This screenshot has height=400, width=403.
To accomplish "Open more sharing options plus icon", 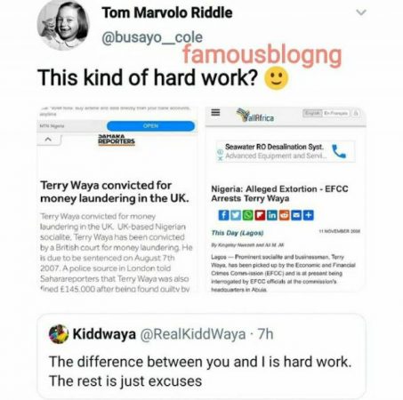I will pos(309,215).
